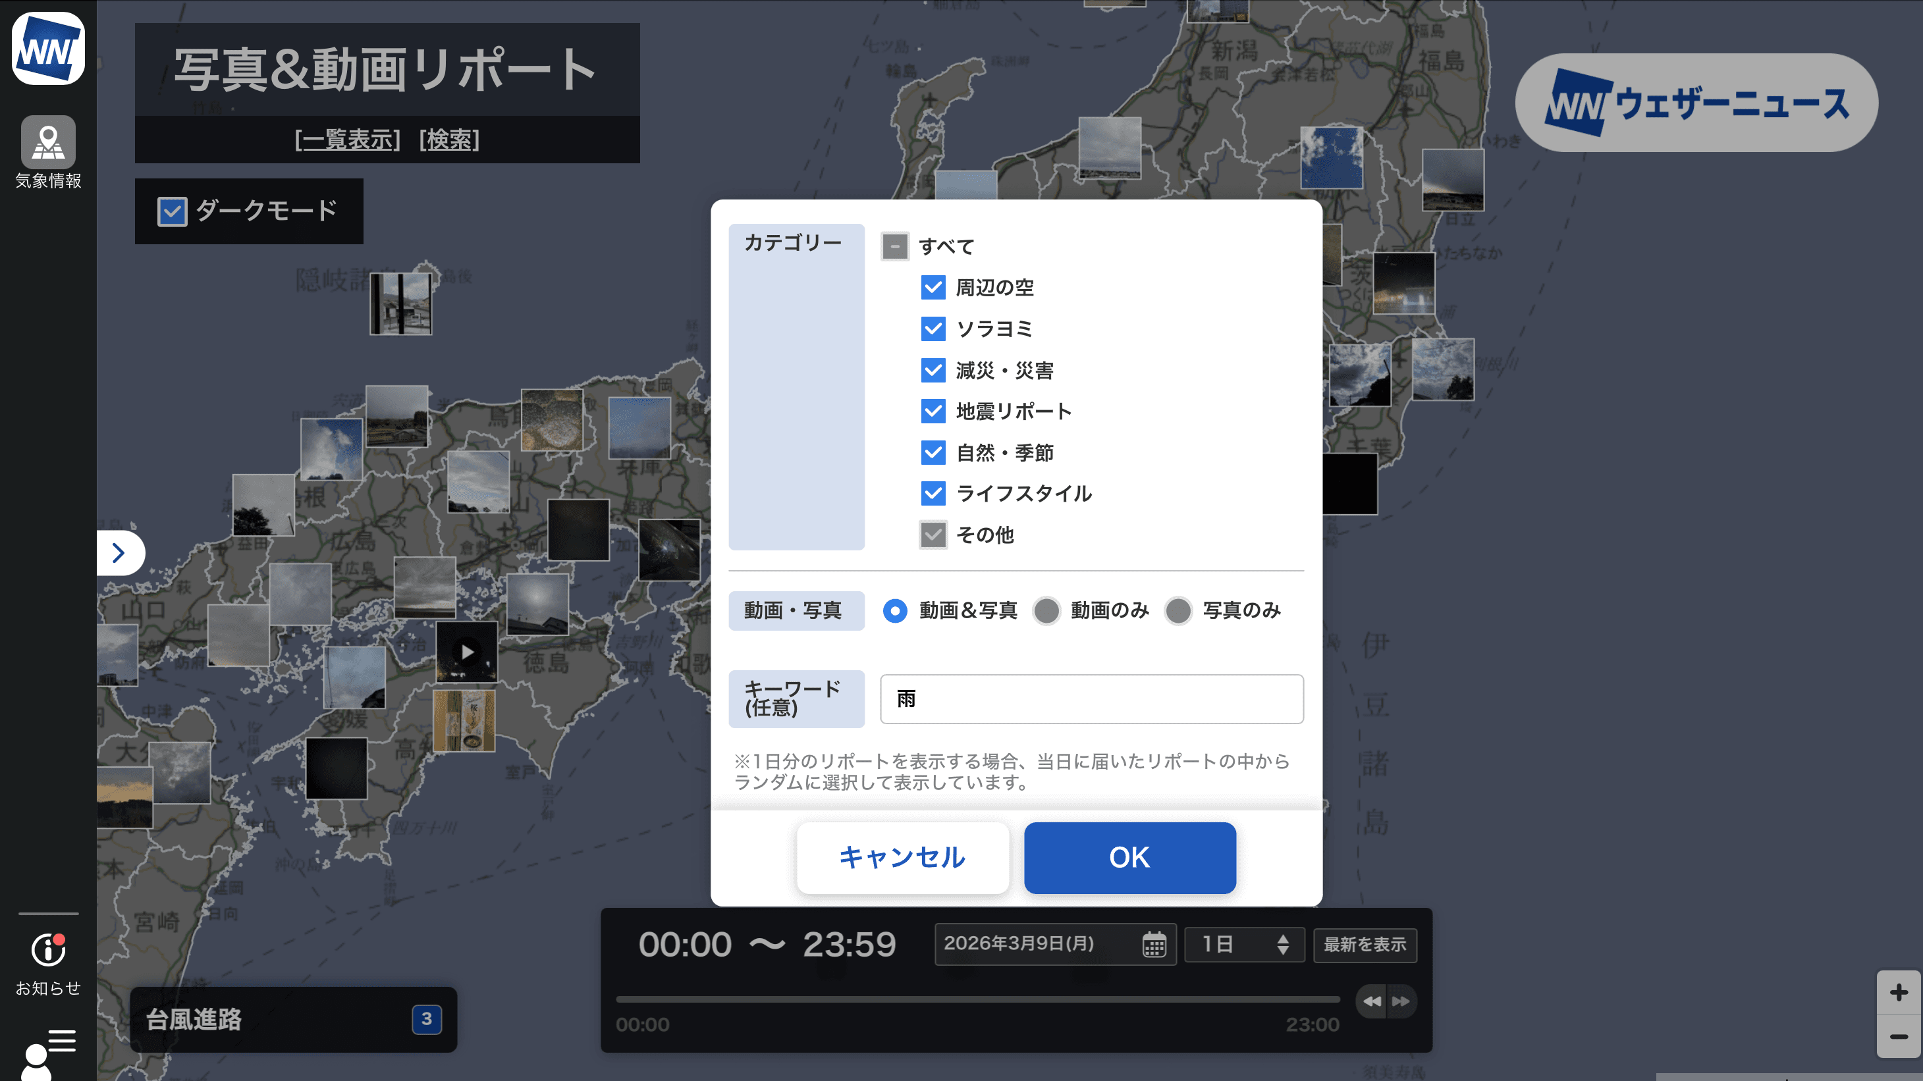1923x1081 pixels.
Task: Expand the 台風進路 panel
Action: tap(292, 1019)
